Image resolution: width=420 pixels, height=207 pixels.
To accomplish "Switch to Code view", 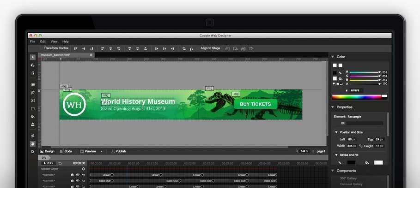I will (65, 151).
